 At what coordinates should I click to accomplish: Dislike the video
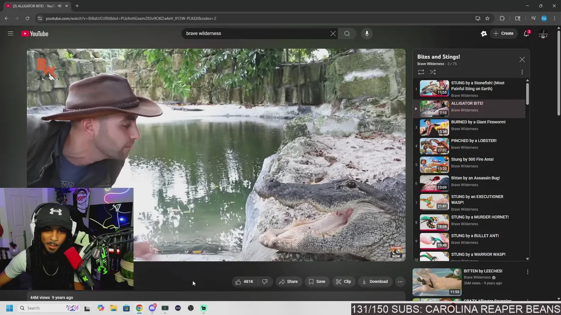coord(265,282)
